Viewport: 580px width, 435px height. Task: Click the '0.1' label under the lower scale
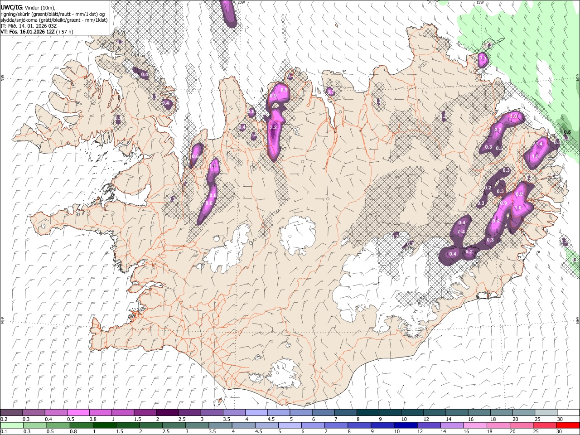tap(4, 432)
